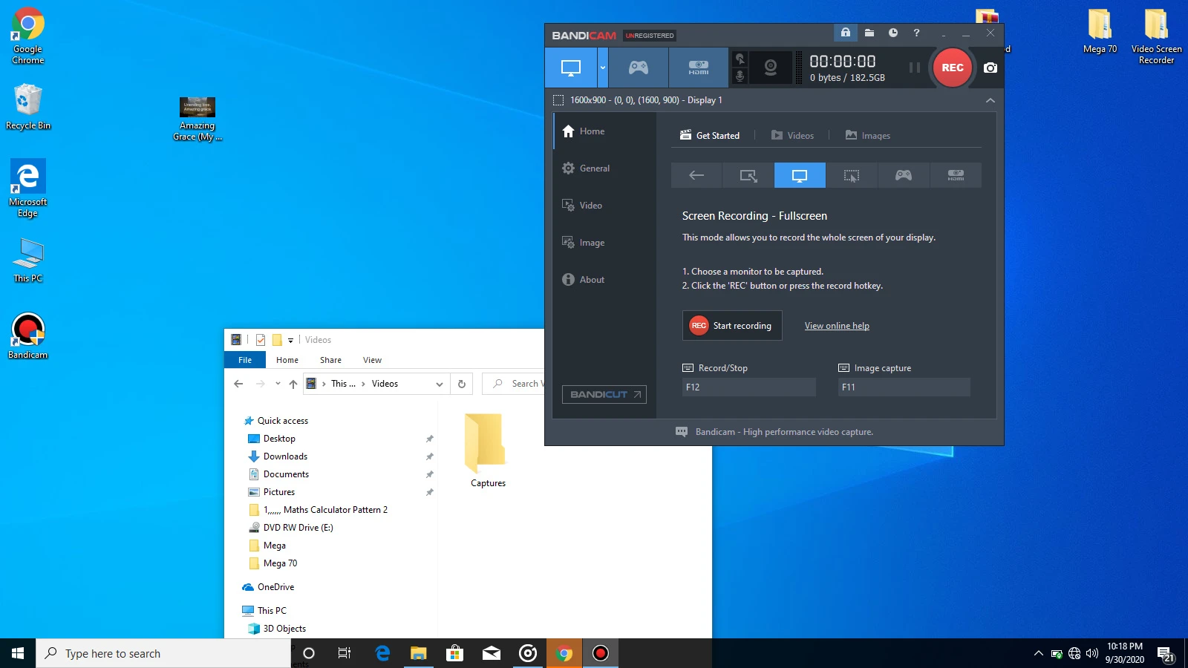Select fullscreen monitor mode icon
The height and width of the screenshot is (668, 1188).
pyautogui.click(x=800, y=175)
